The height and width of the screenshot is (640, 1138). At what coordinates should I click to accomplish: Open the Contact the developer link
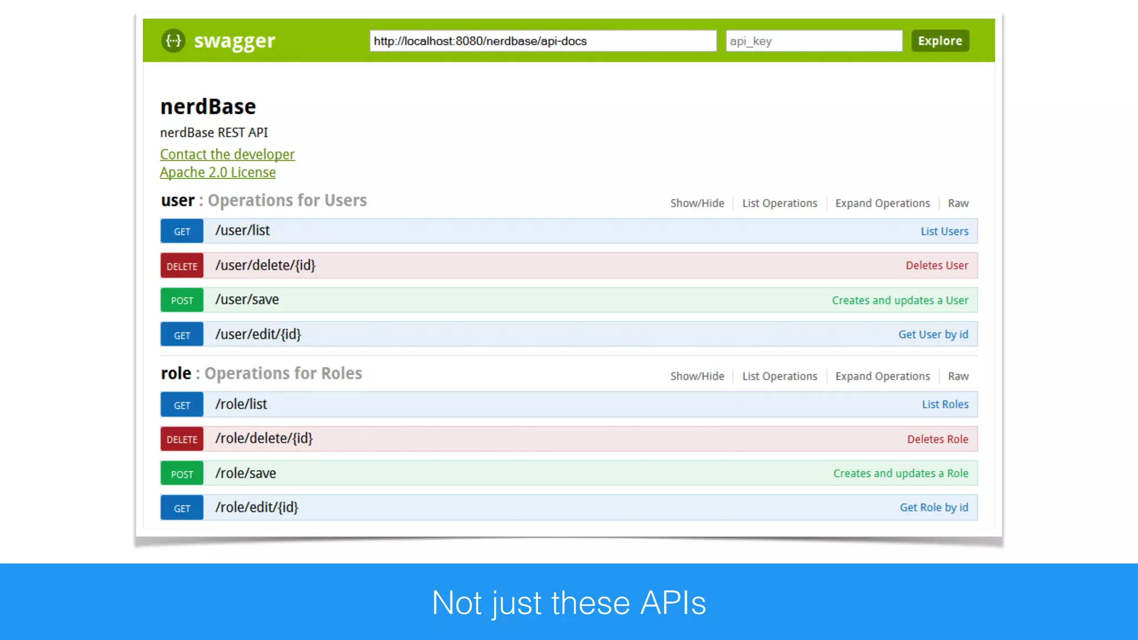[227, 154]
